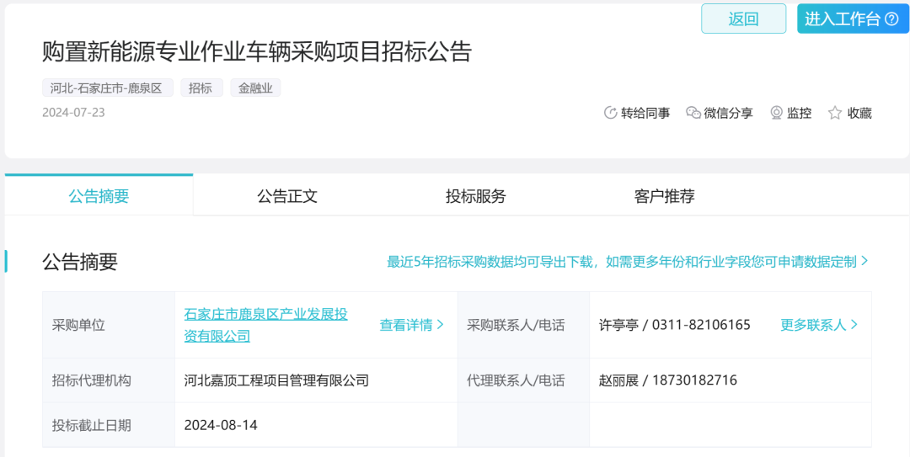Click the 代理联系人/电话 label cell

click(x=523, y=380)
